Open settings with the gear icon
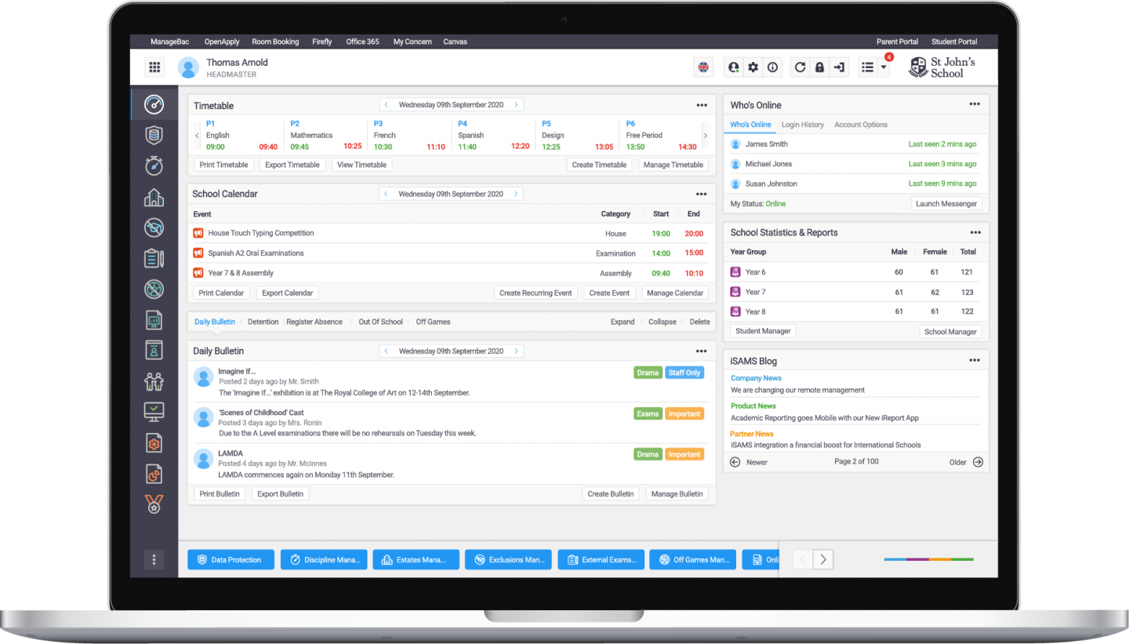 753,67
